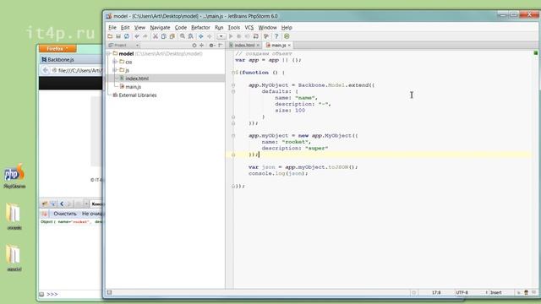Open the PhpStorm desktop shortcut icon
Viewport: 541px width, 304px height.
(x=14, y=176)
